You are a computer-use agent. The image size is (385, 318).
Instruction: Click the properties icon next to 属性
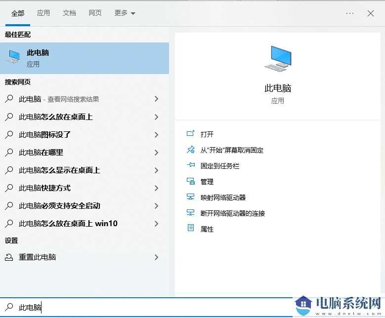191,228
